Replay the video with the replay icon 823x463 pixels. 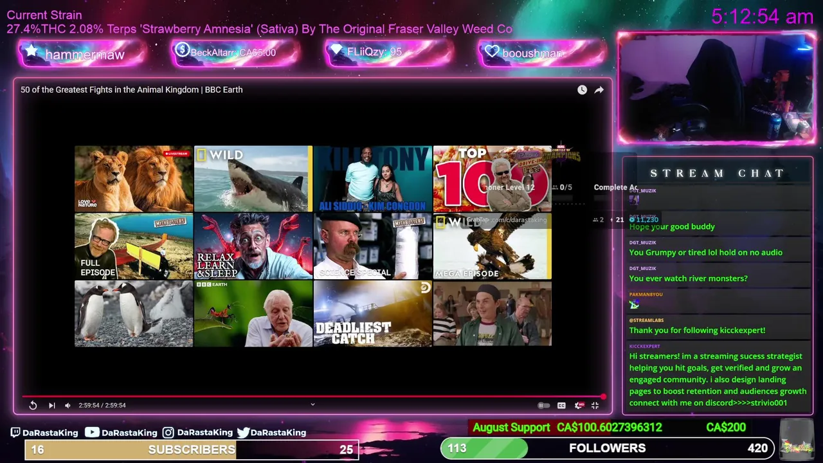pos(33,405)
